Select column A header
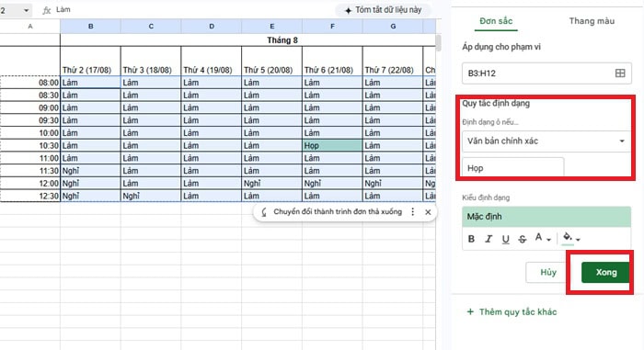The image size is (644, 350). (30, 27)
